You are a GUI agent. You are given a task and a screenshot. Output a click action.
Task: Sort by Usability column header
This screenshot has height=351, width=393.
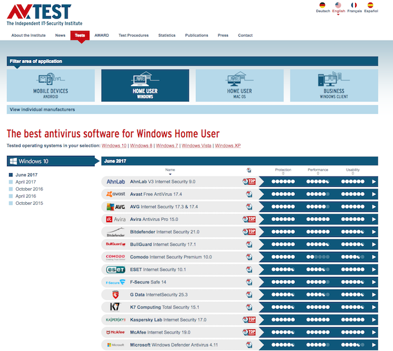[x=352, y=171]
